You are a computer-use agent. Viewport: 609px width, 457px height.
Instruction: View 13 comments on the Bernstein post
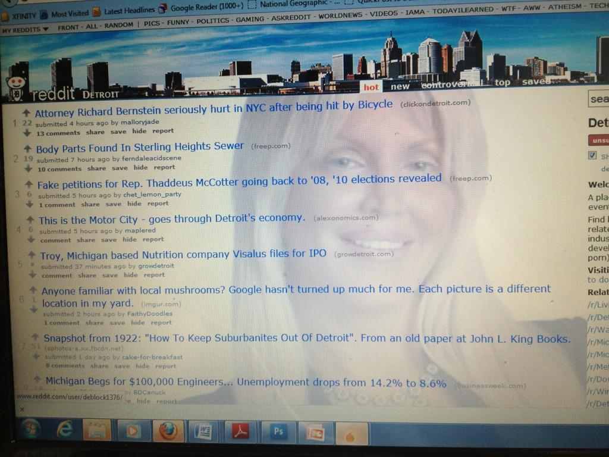pos(58,133)
